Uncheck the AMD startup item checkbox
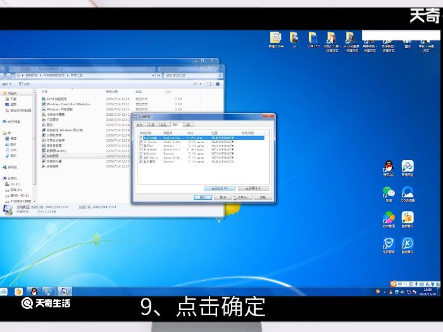443x332 pixels. click(140, 157)
